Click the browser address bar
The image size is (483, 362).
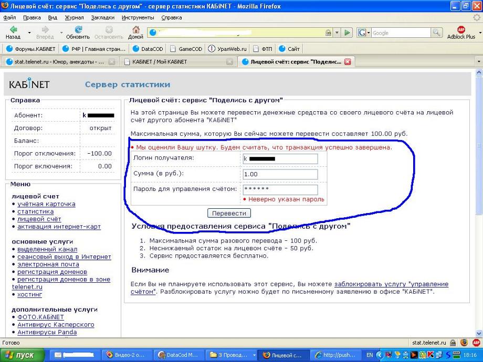(x=240, y=33)
